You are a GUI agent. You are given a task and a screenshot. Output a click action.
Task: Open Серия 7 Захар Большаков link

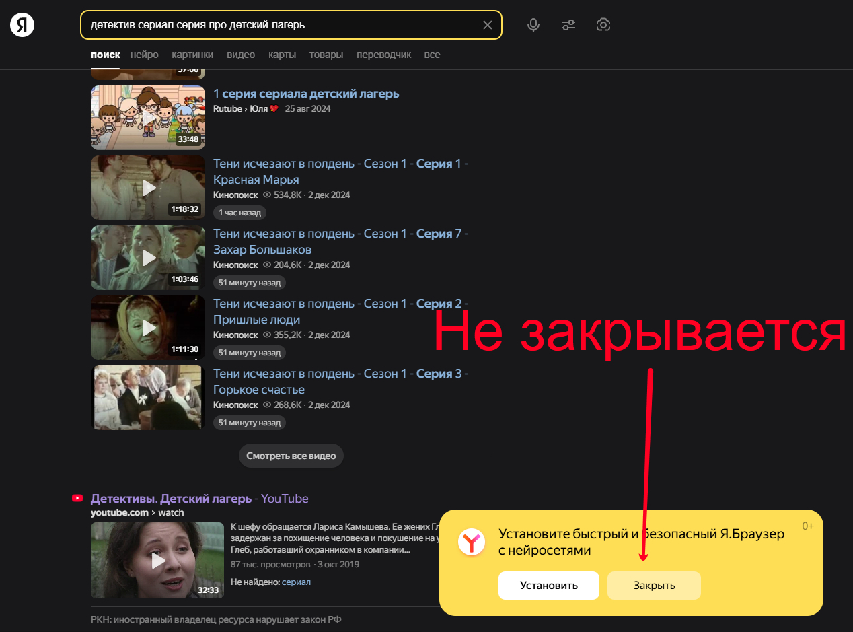click(340, 241)
